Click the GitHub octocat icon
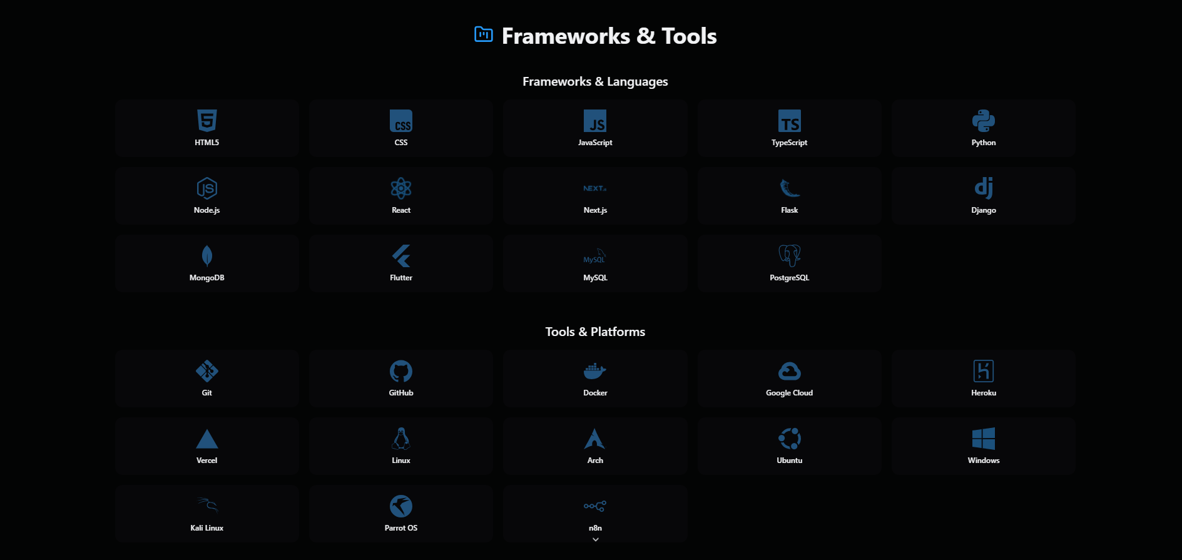Image resolution: width=1182 pixels, height=560 pixels. pos(401,371)
